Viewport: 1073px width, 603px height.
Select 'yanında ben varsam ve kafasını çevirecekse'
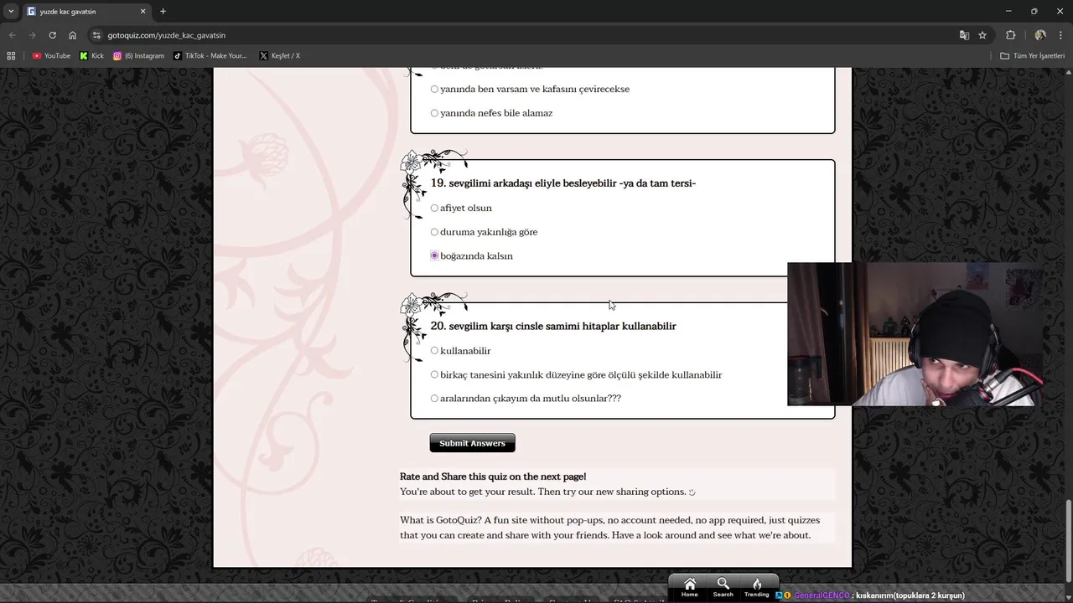[434, 89]
